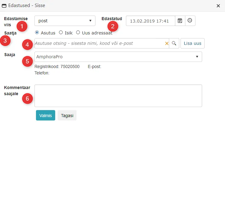225x215 pixels.
Task: Open the clock time picker icon
Action: pyautogui.click(x=190, y=21)
